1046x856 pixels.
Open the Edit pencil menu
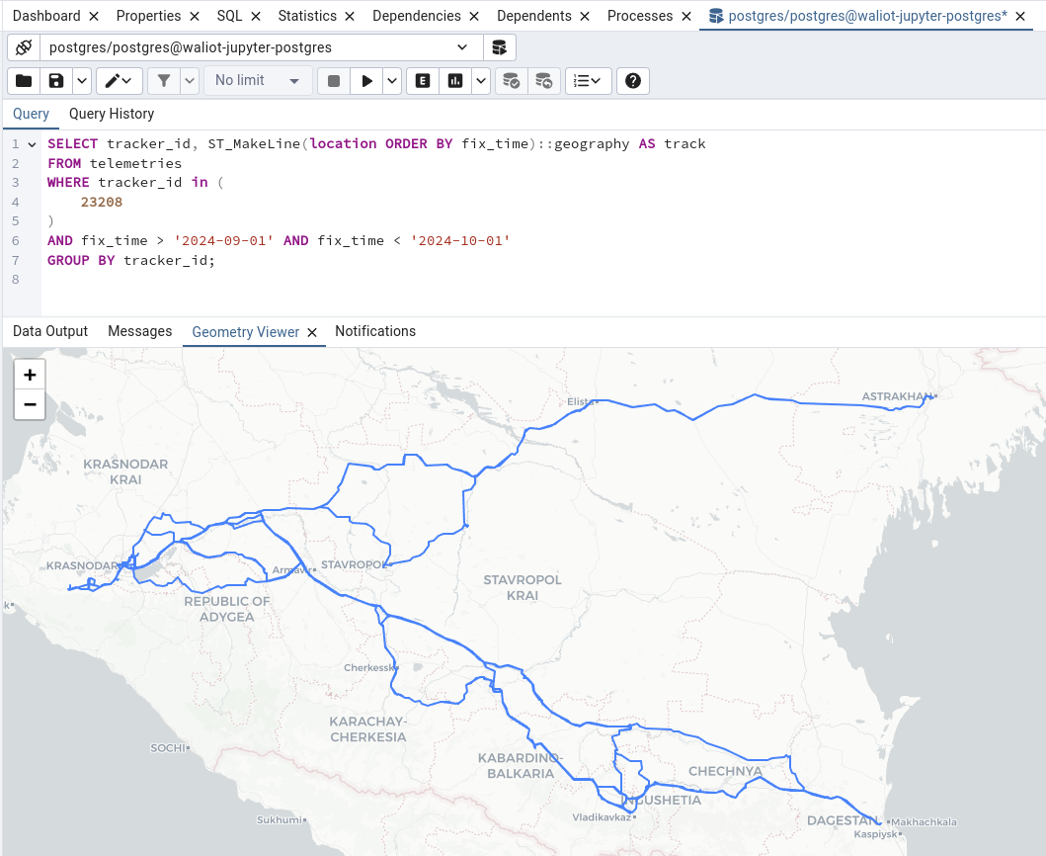(119, 81)
